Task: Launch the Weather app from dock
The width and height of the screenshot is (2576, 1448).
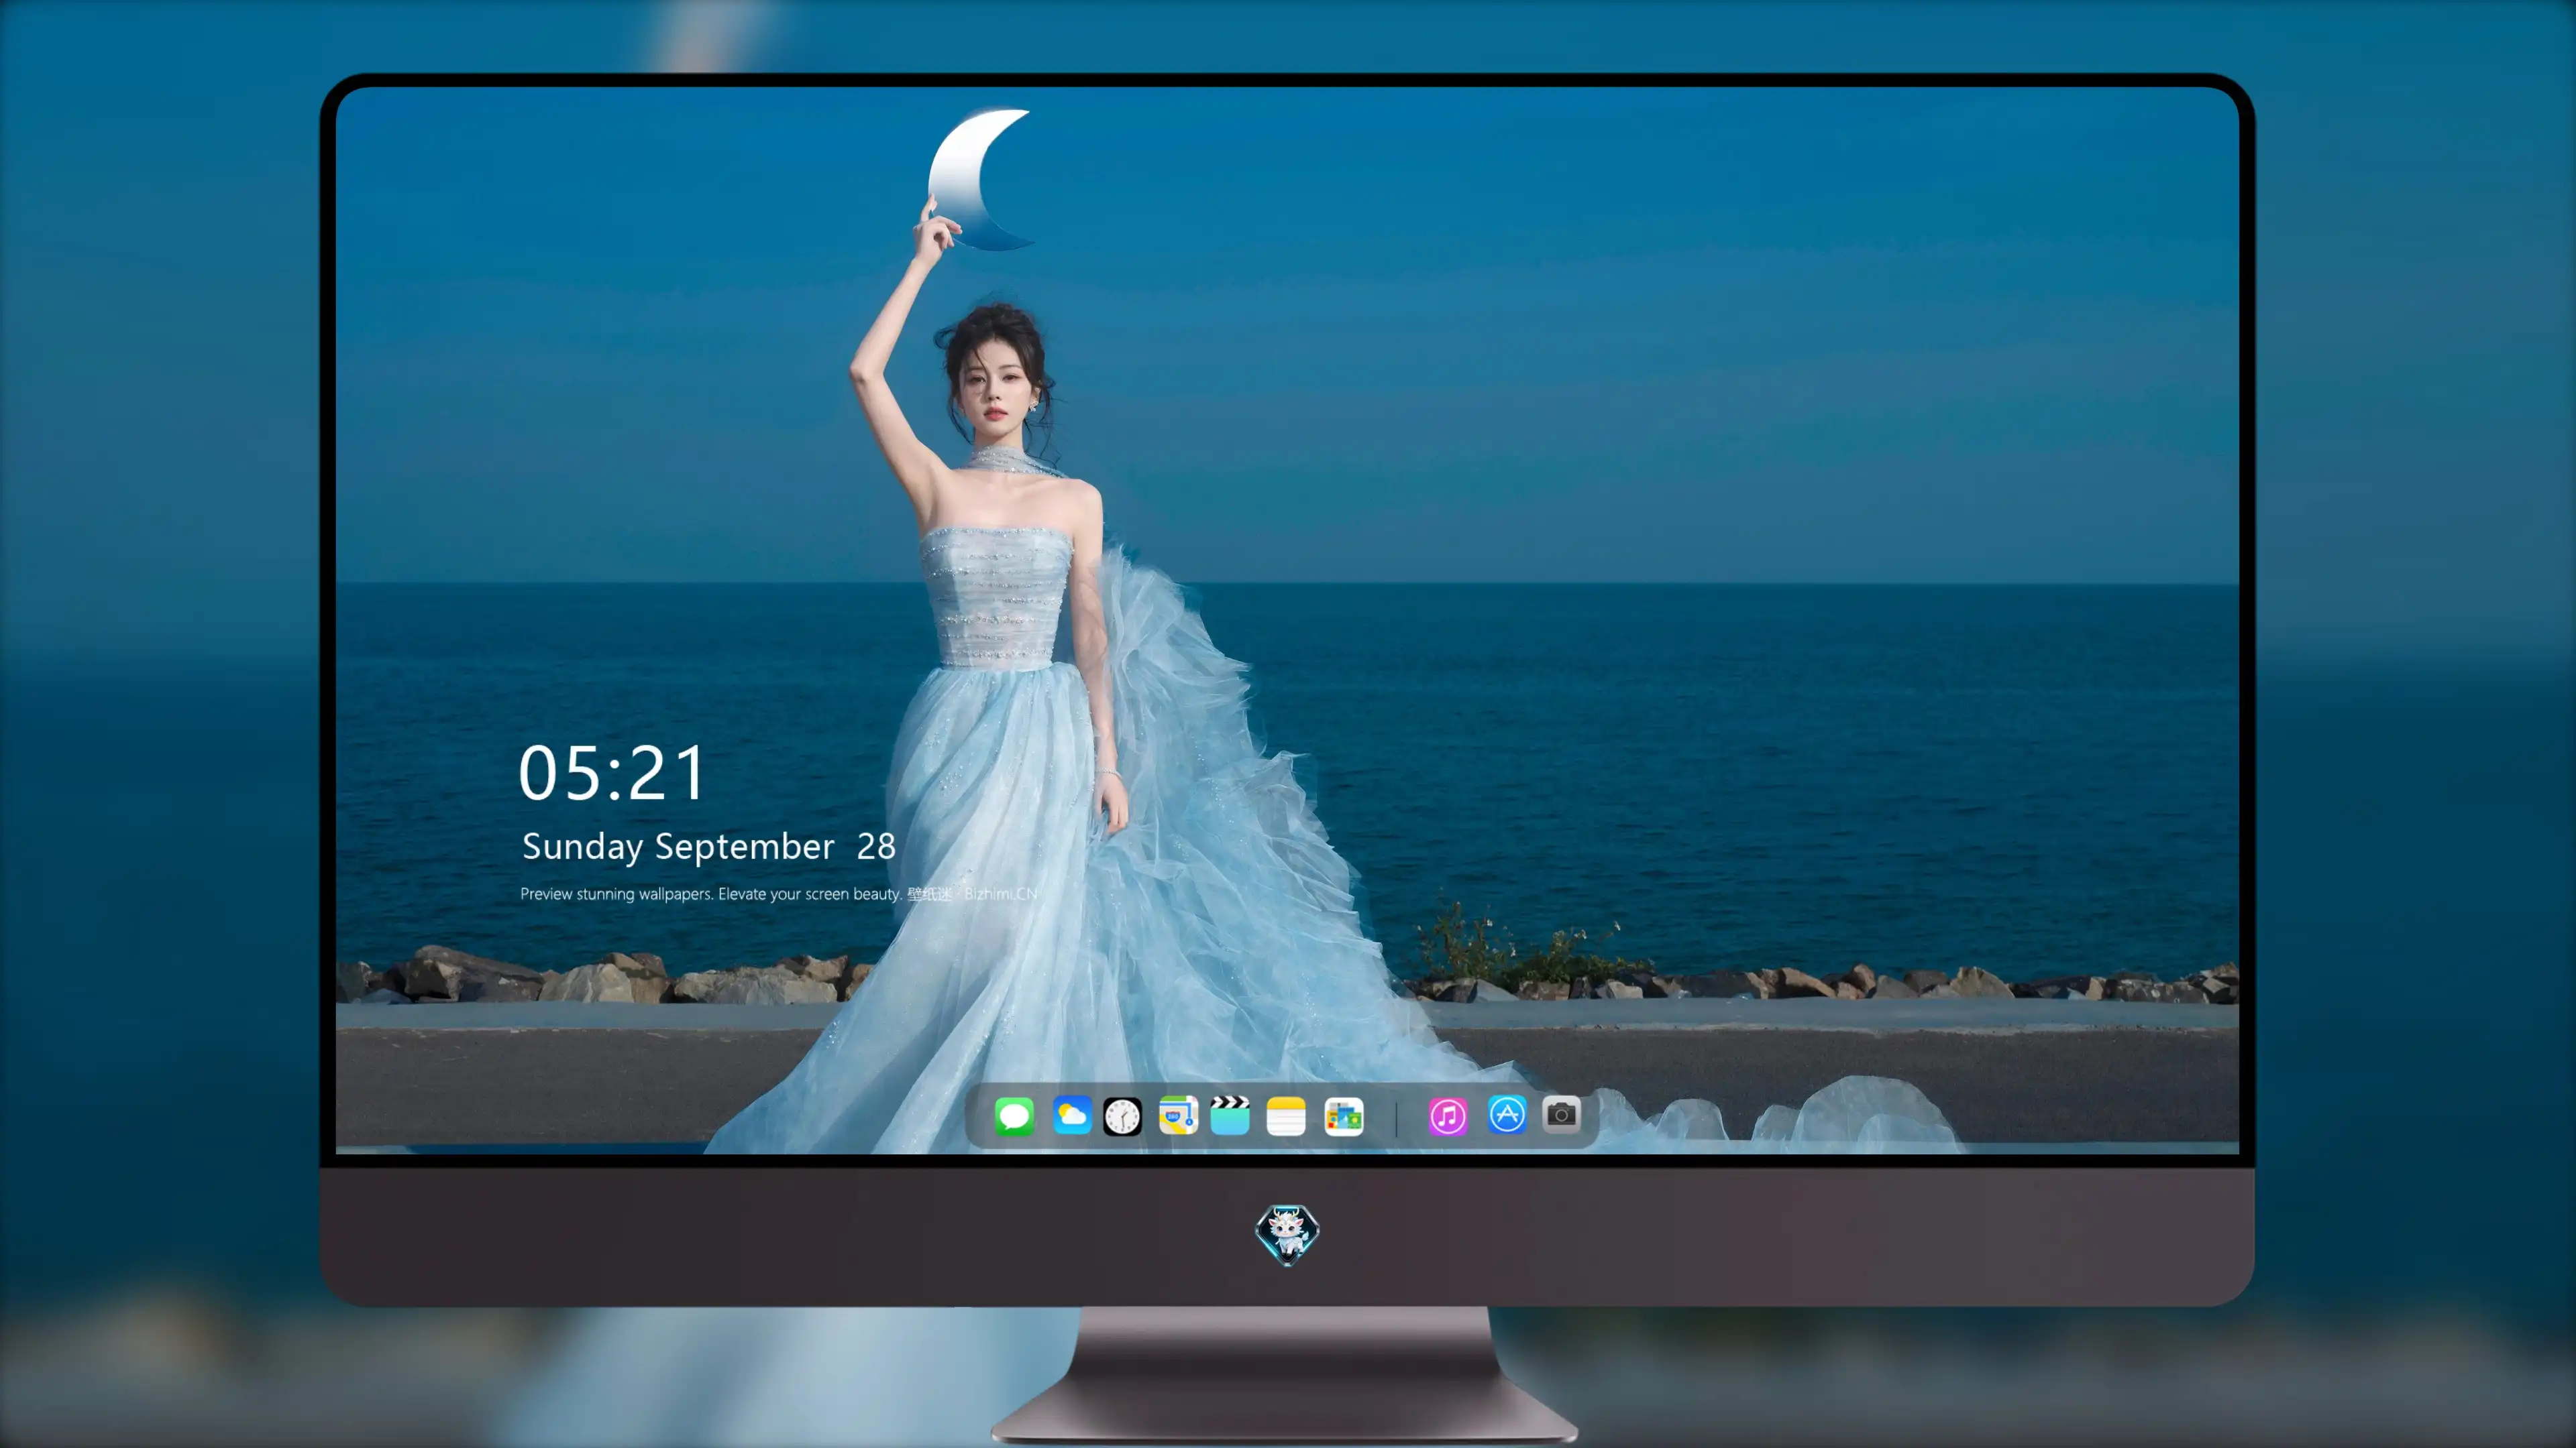Action: (1072, 1115)
